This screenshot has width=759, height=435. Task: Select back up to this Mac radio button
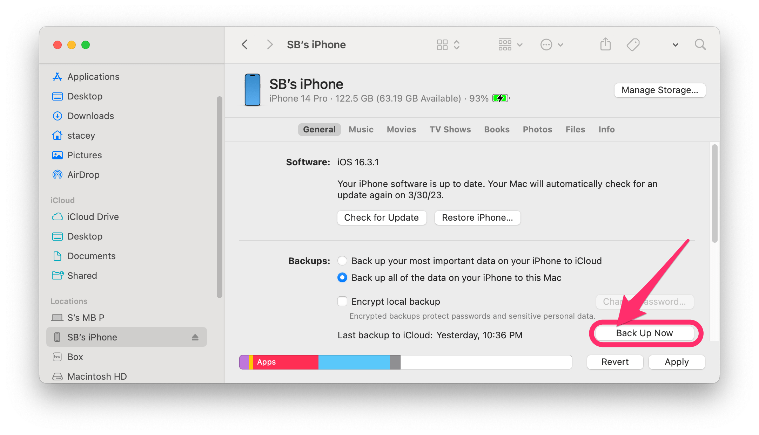(x=342, y=278)
